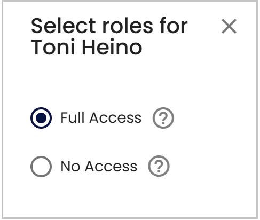The height and width of the screenshot is (220, 260).
Task: Click the gray X in the dialog corner
Action: click(229, 26)
